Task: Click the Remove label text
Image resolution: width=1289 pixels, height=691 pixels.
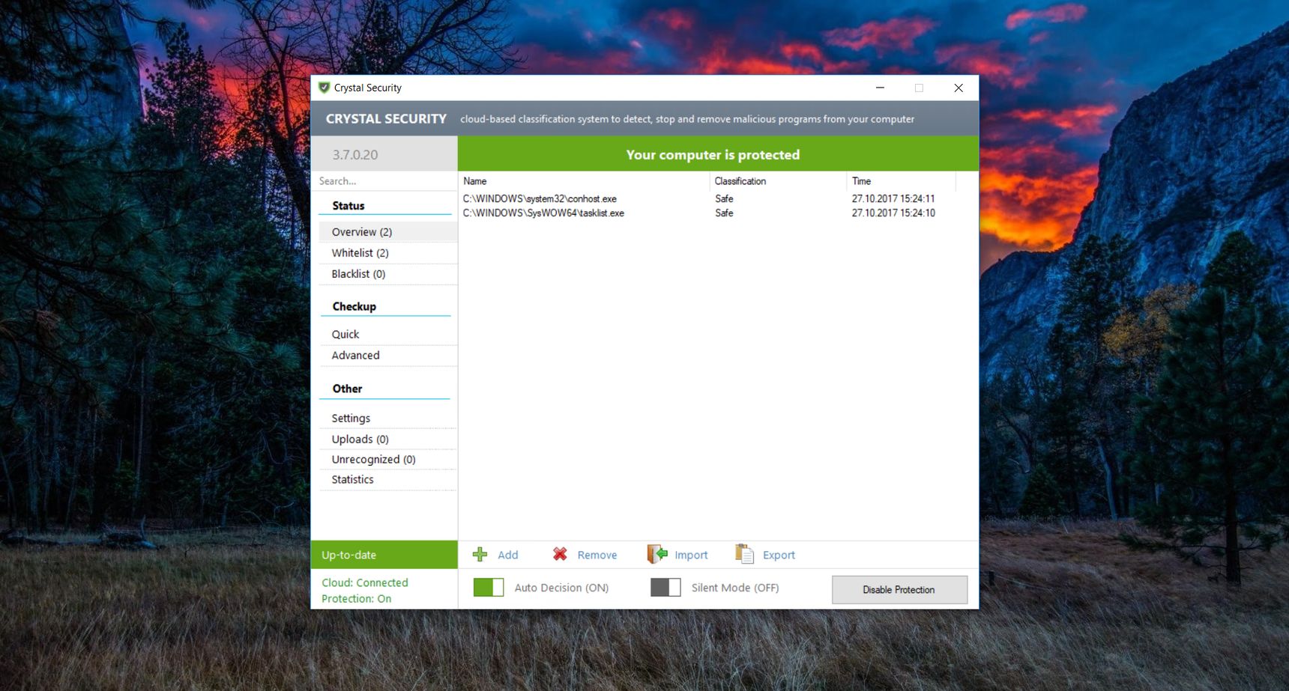Action: (x=597, y=555)
